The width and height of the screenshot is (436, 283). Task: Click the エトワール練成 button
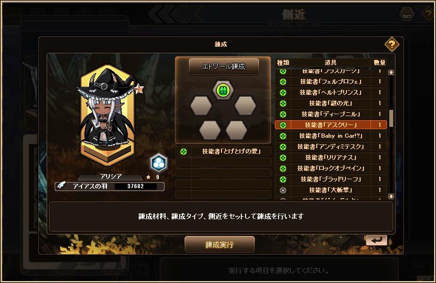point(224,67)
